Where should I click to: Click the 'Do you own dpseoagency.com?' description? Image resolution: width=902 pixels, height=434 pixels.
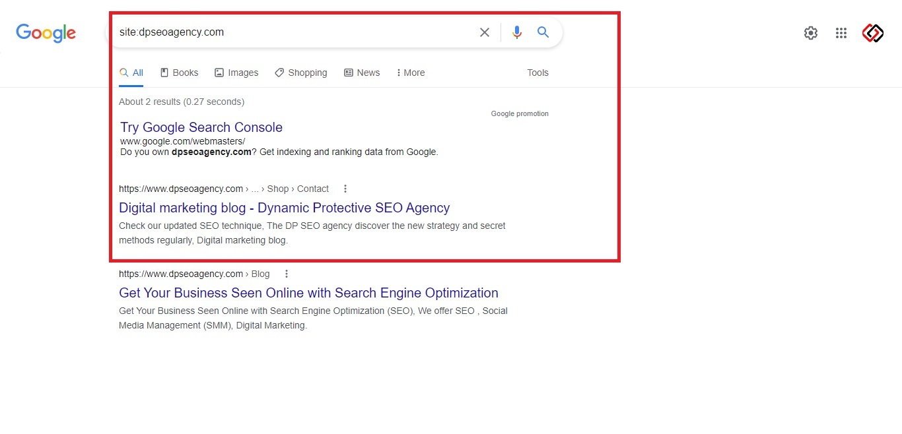[279, 152]
